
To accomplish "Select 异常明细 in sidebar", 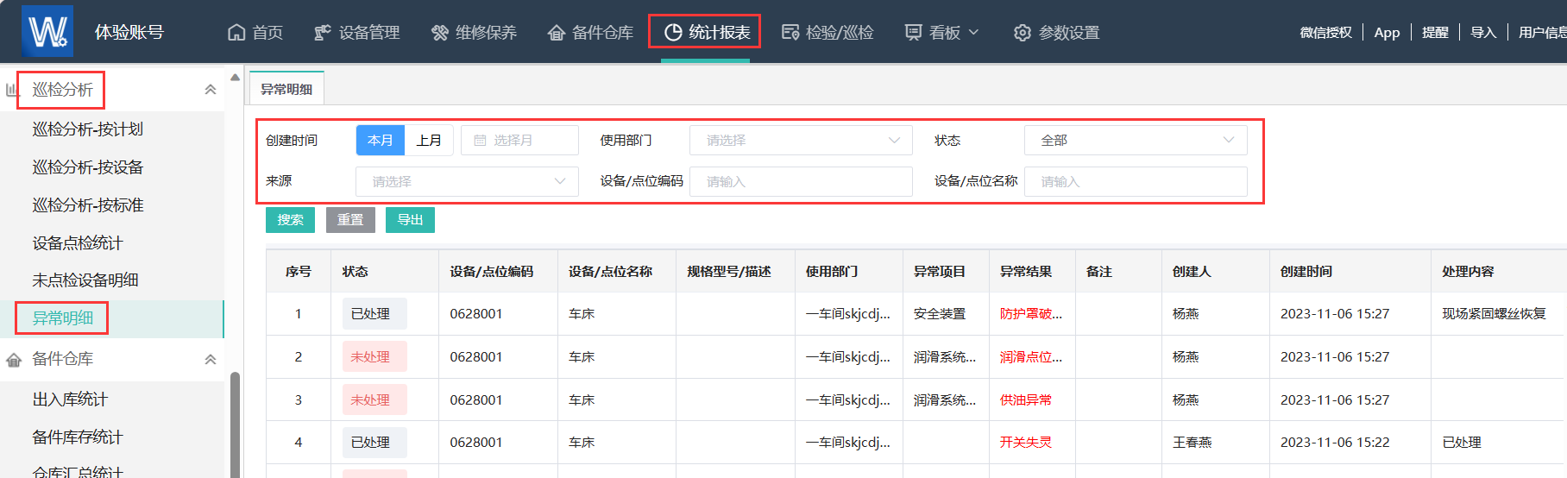I will pyautogui.click(x=62, y=318).
